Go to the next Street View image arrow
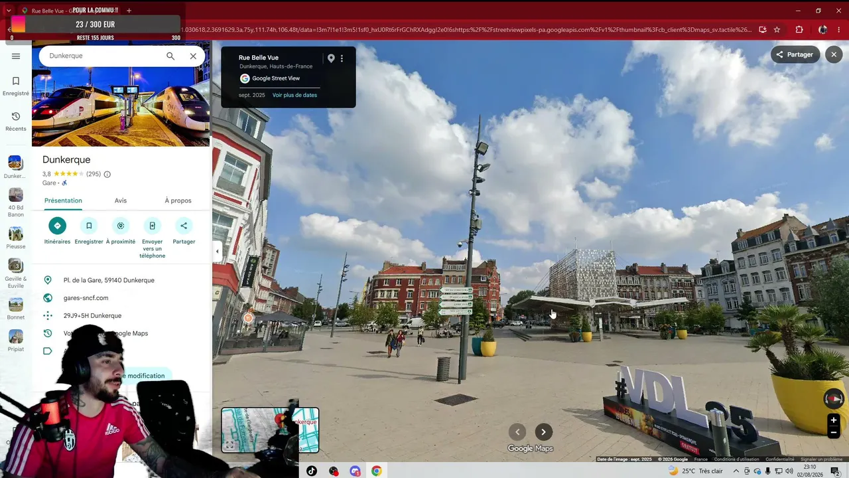 click(543, 432)
